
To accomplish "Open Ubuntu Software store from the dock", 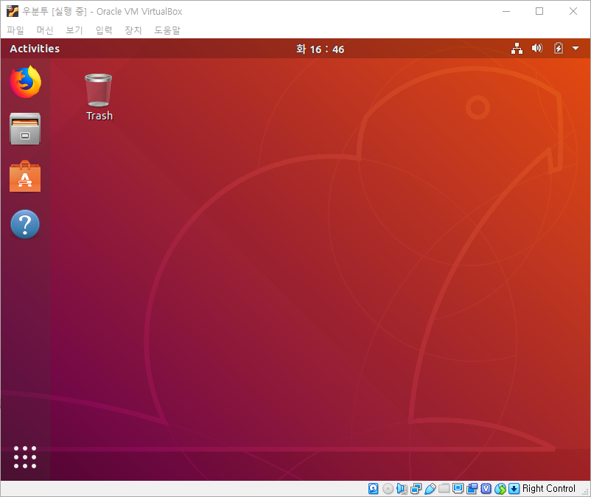I will pyautogui.click(x=25, y=176).
